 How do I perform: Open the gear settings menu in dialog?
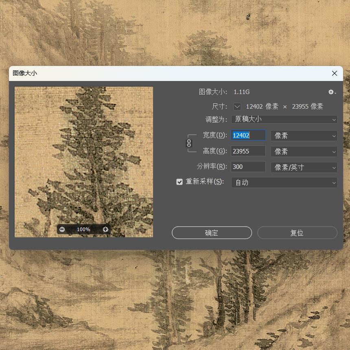[332, 92]
